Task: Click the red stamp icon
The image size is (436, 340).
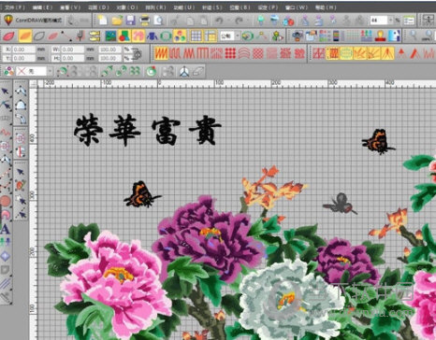Action: point(380,35)
